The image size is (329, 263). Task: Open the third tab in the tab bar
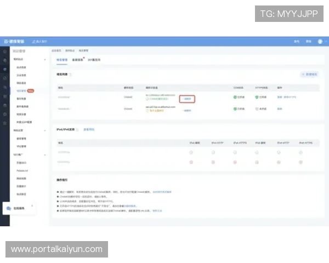pyautogui.click(x=94, y=59)
